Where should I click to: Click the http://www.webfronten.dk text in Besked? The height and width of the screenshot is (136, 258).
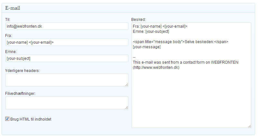tap(156, 68)
